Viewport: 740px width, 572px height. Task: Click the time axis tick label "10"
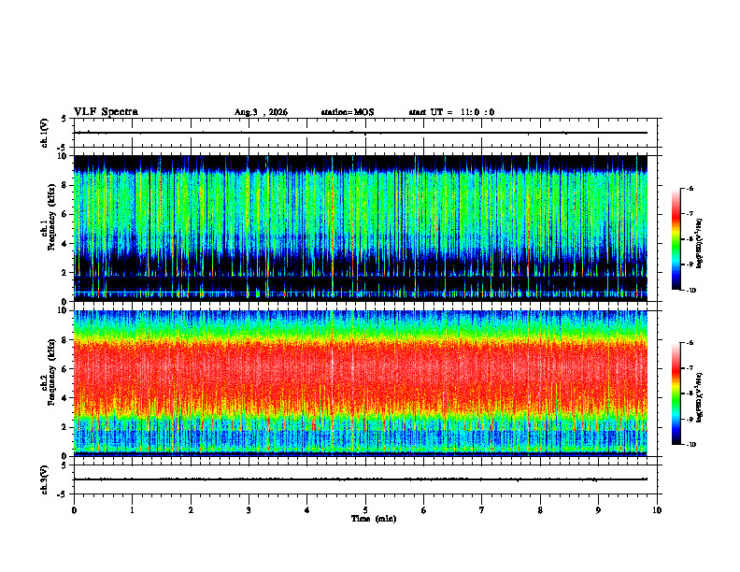pyautogui.click(x=657, y=510)
